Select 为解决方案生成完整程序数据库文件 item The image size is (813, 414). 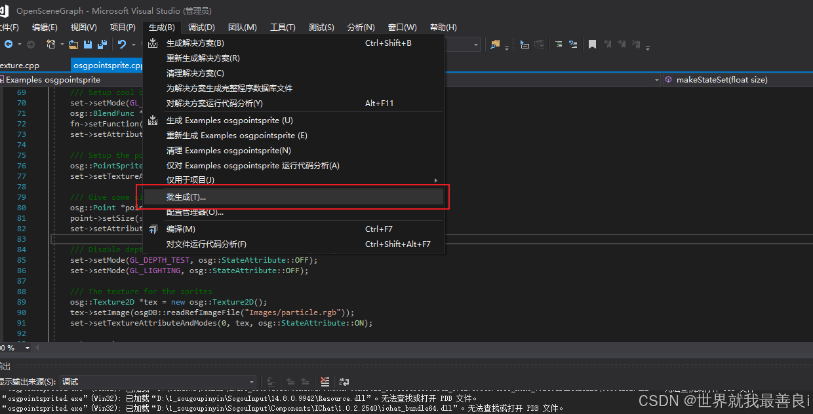(294, 88)
